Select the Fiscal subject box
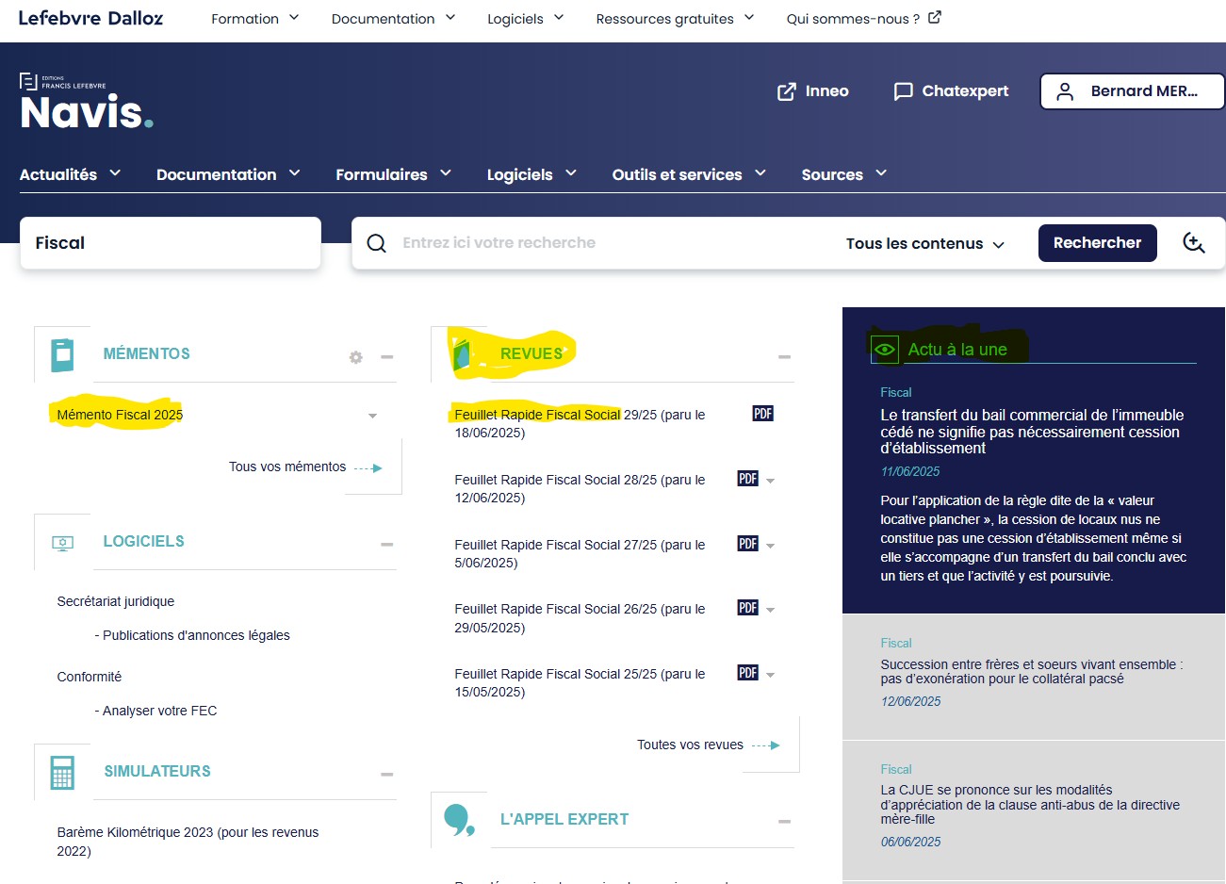The image size is (1226, 884). click(x=171, y=243)
